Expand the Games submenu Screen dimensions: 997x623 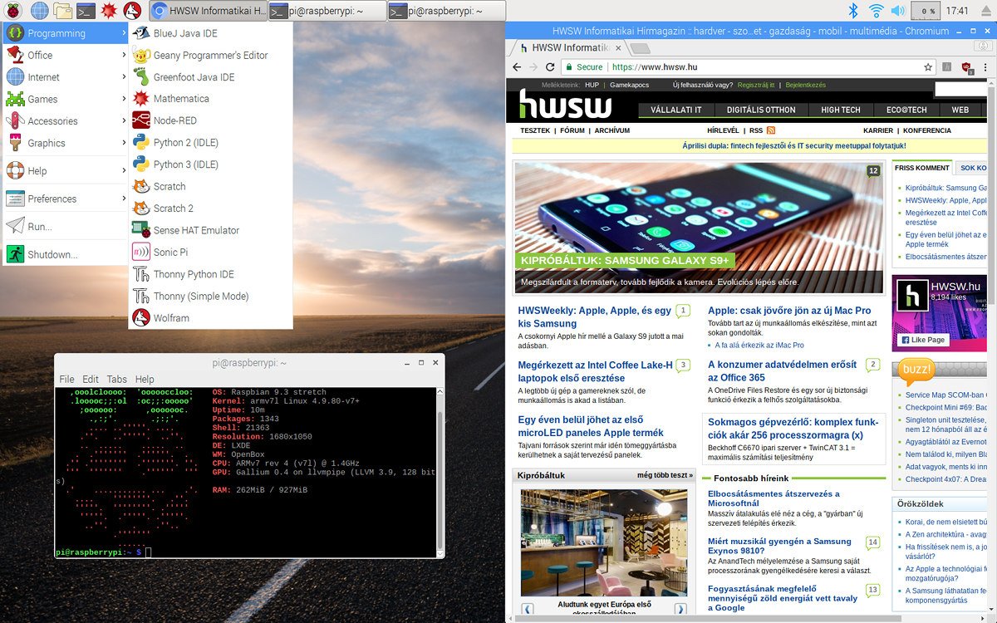pos(66,99)
